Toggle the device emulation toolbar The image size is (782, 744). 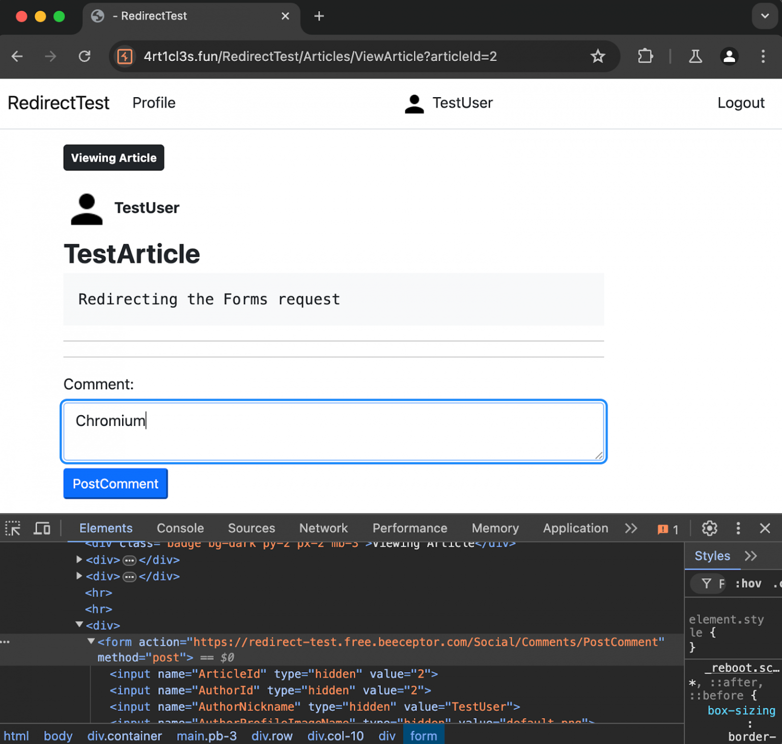(x=42, y=528)
